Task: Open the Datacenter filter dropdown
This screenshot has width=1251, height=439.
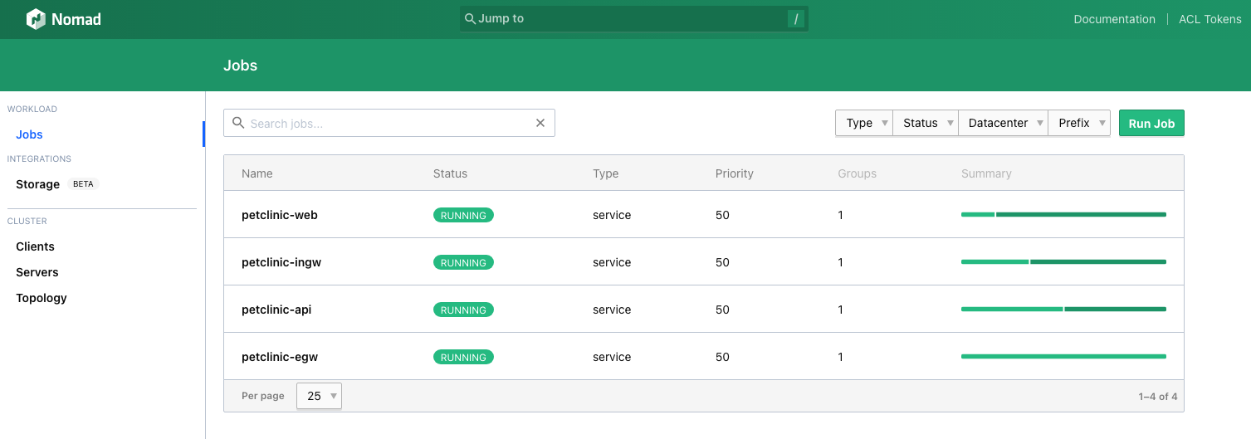Action: point(1004,123)
